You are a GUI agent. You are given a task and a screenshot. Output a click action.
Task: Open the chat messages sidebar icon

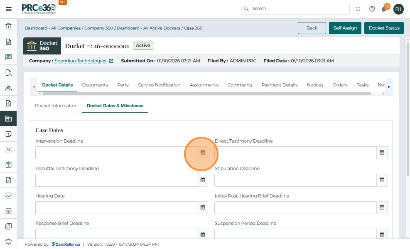[x=8, y=57]
